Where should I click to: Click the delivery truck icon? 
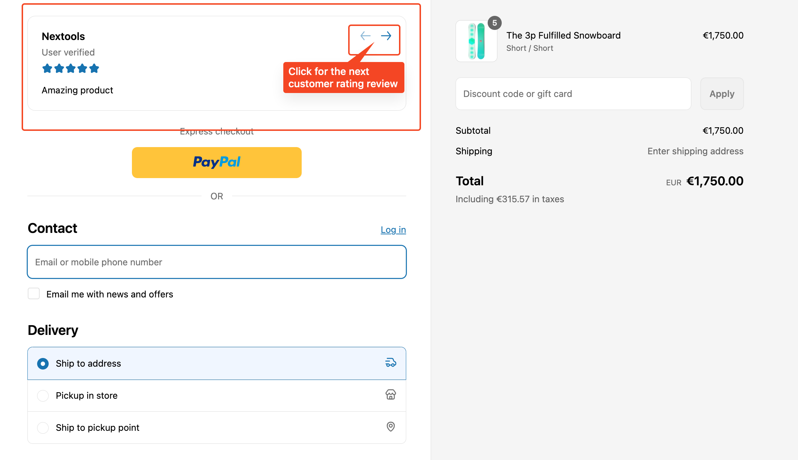point(391,363)
